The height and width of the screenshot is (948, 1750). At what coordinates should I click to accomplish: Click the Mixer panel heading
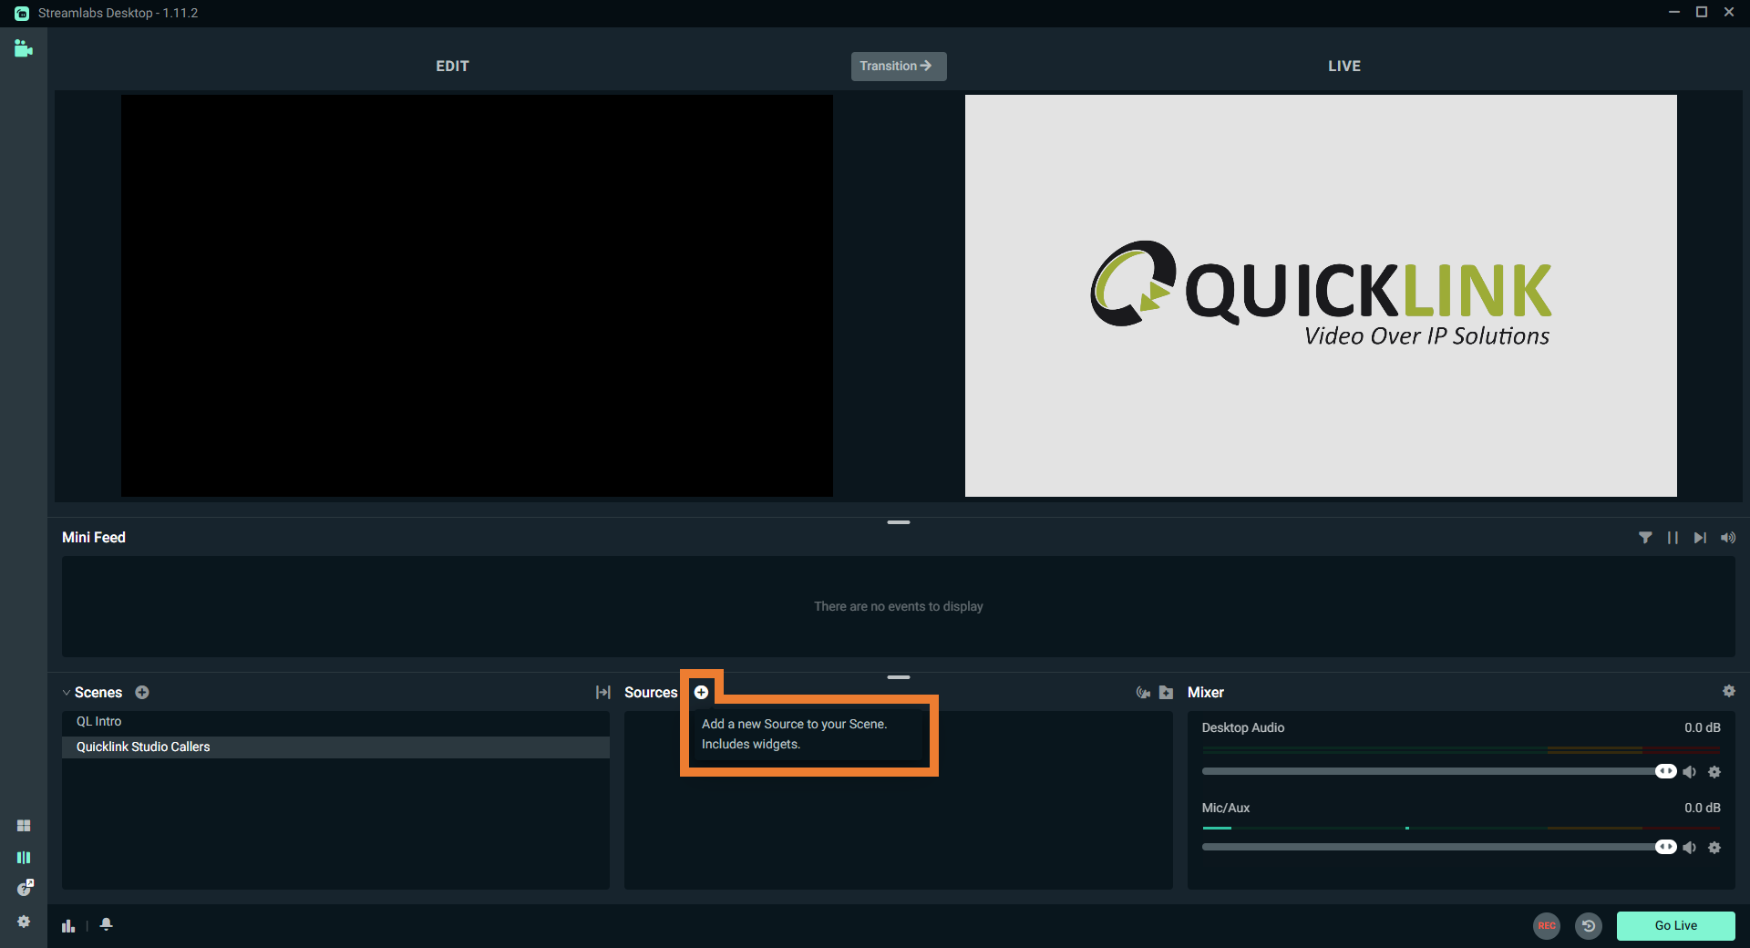point(1205,693)
